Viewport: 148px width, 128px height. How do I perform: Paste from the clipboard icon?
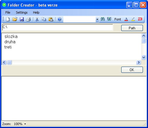click(x=51, y=19)
